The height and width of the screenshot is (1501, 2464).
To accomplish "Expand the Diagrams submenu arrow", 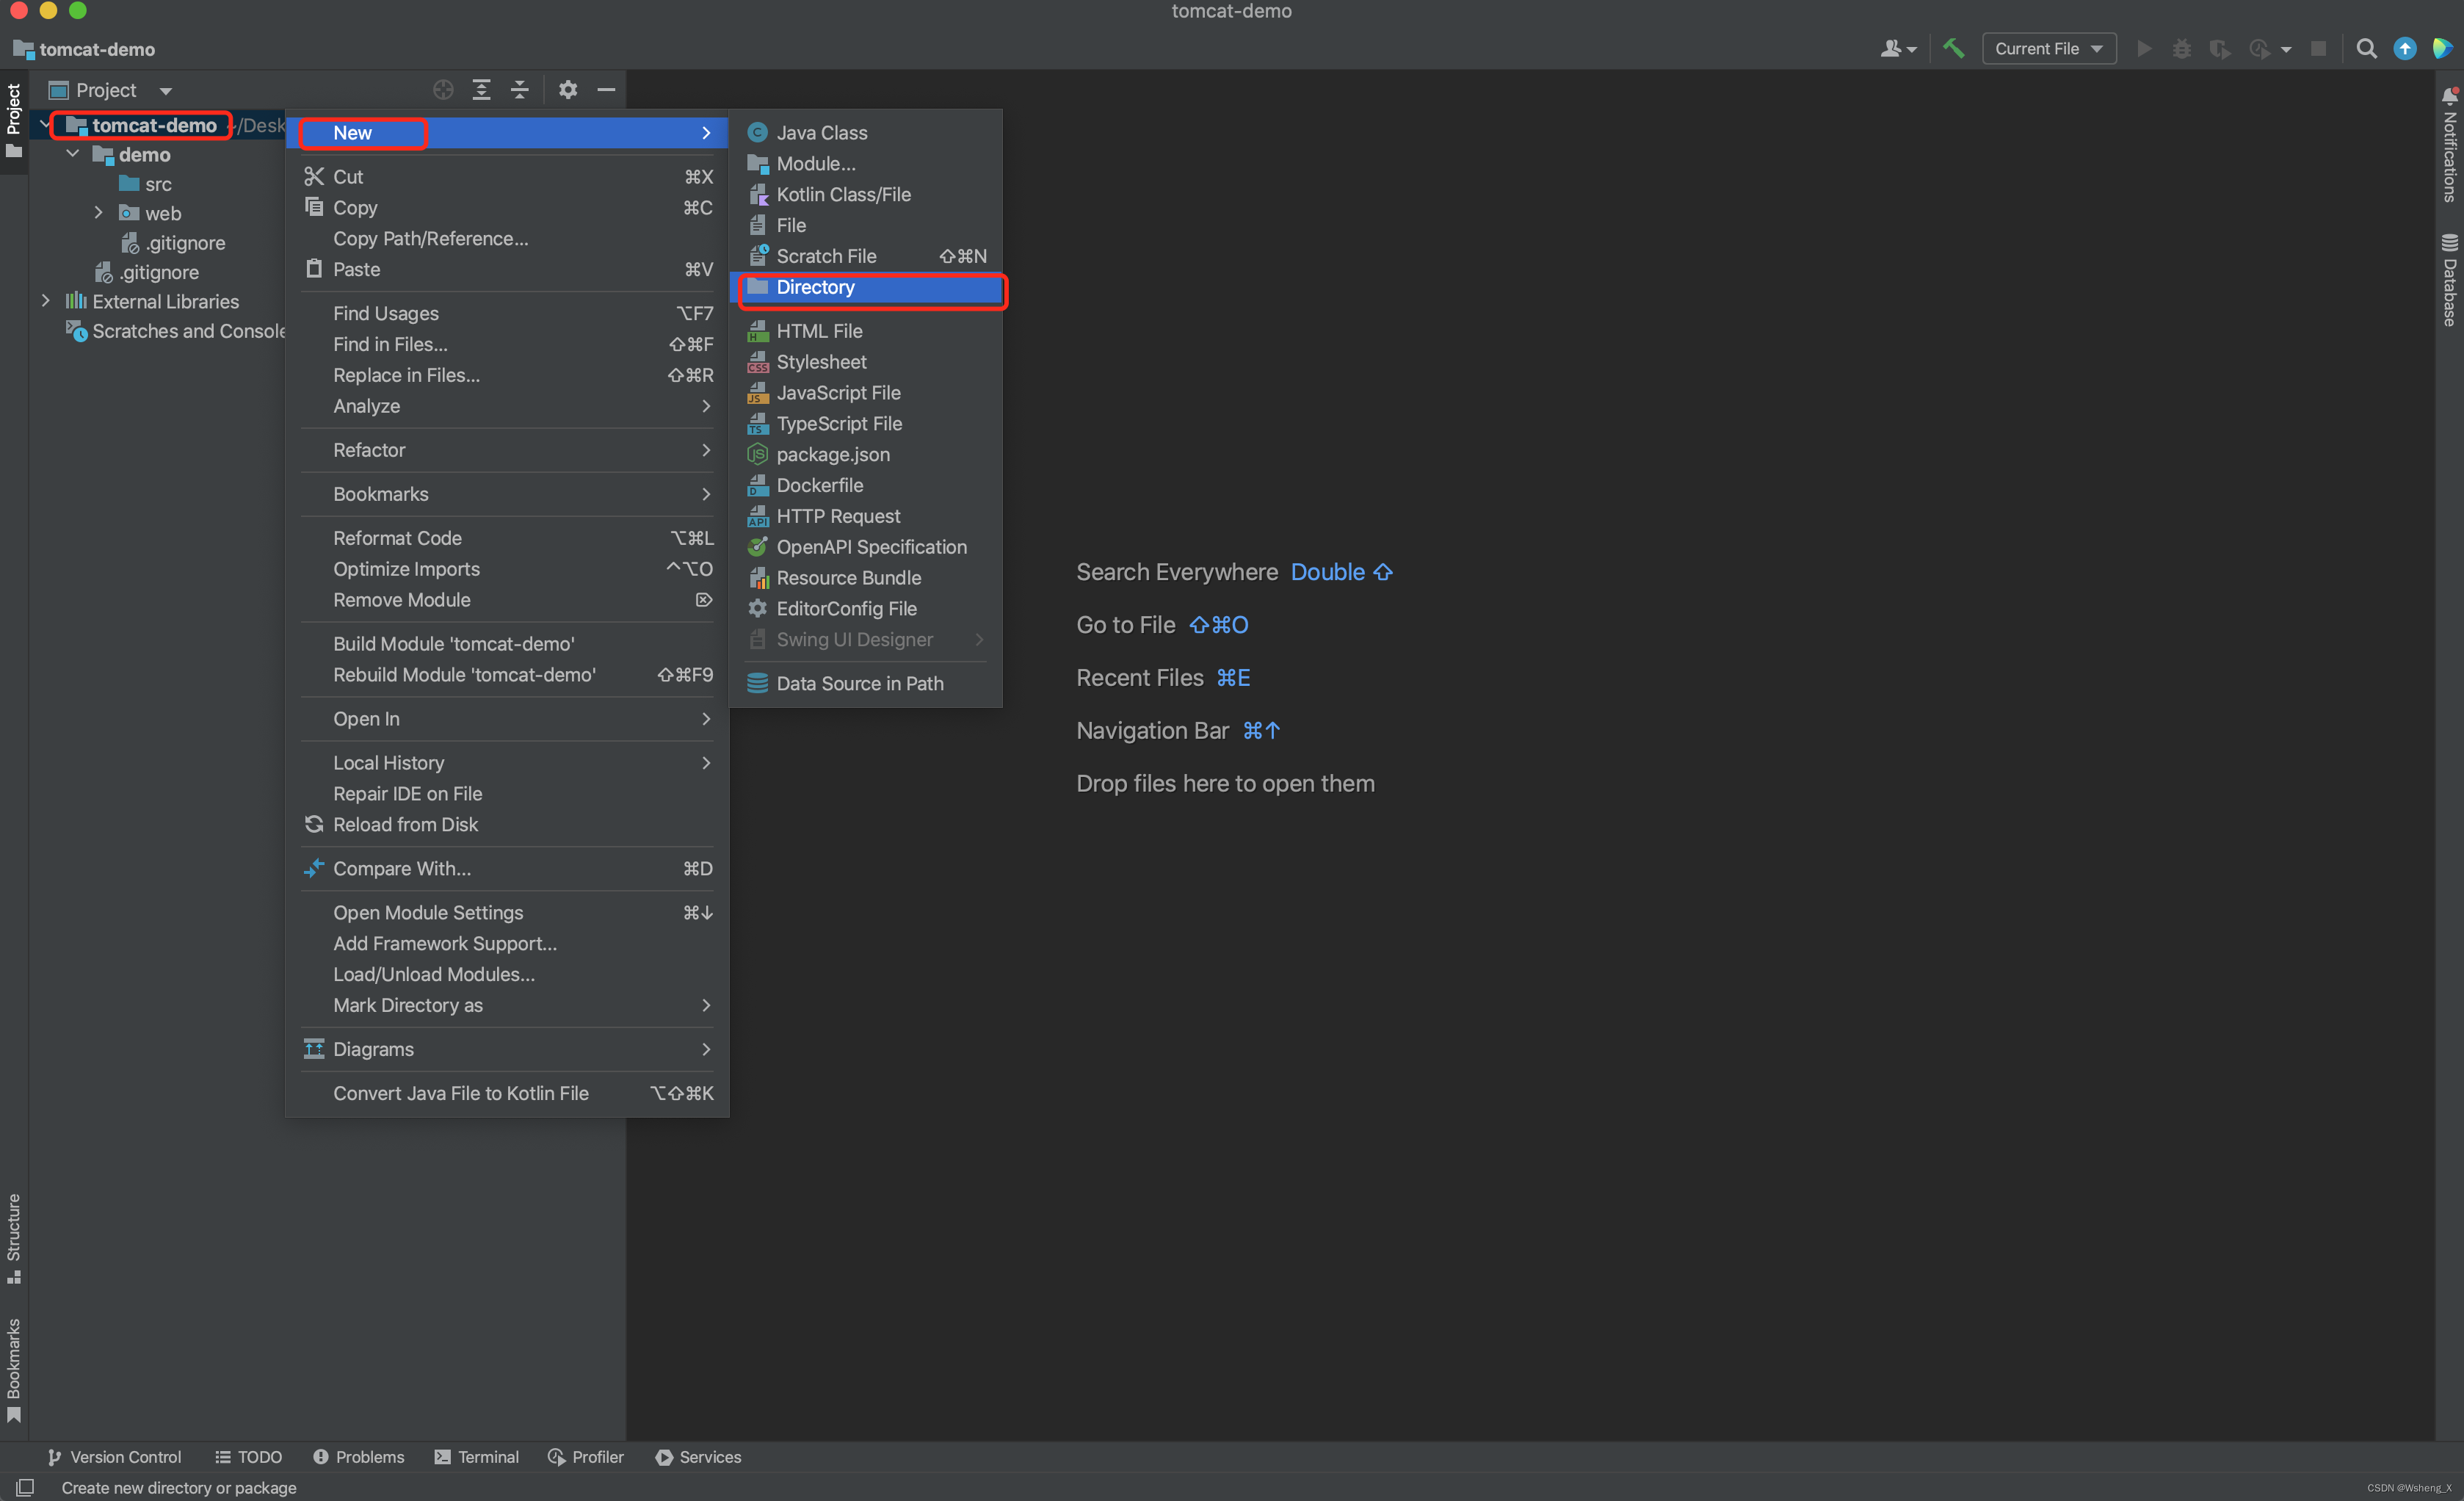I will pyautogui.click(x=704, y=1049).
